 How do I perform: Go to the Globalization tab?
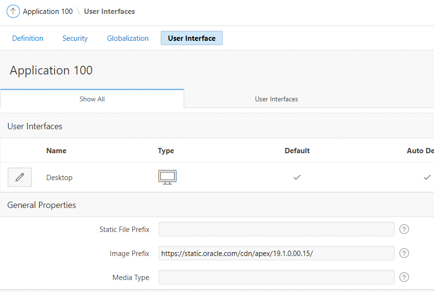point(128,38)
